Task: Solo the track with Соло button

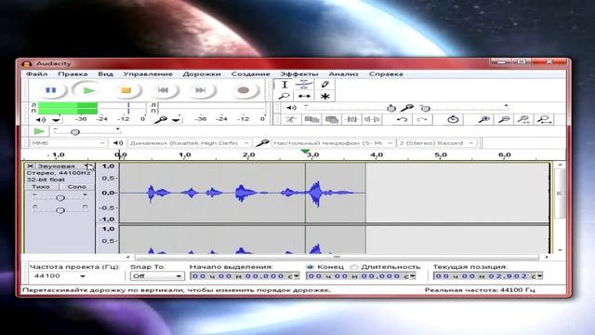Action: point(76,187)
